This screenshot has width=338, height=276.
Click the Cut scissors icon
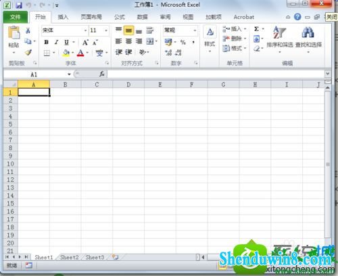coord(28,30)
